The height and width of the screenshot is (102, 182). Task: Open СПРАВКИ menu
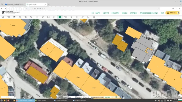(x=134, y=13)
